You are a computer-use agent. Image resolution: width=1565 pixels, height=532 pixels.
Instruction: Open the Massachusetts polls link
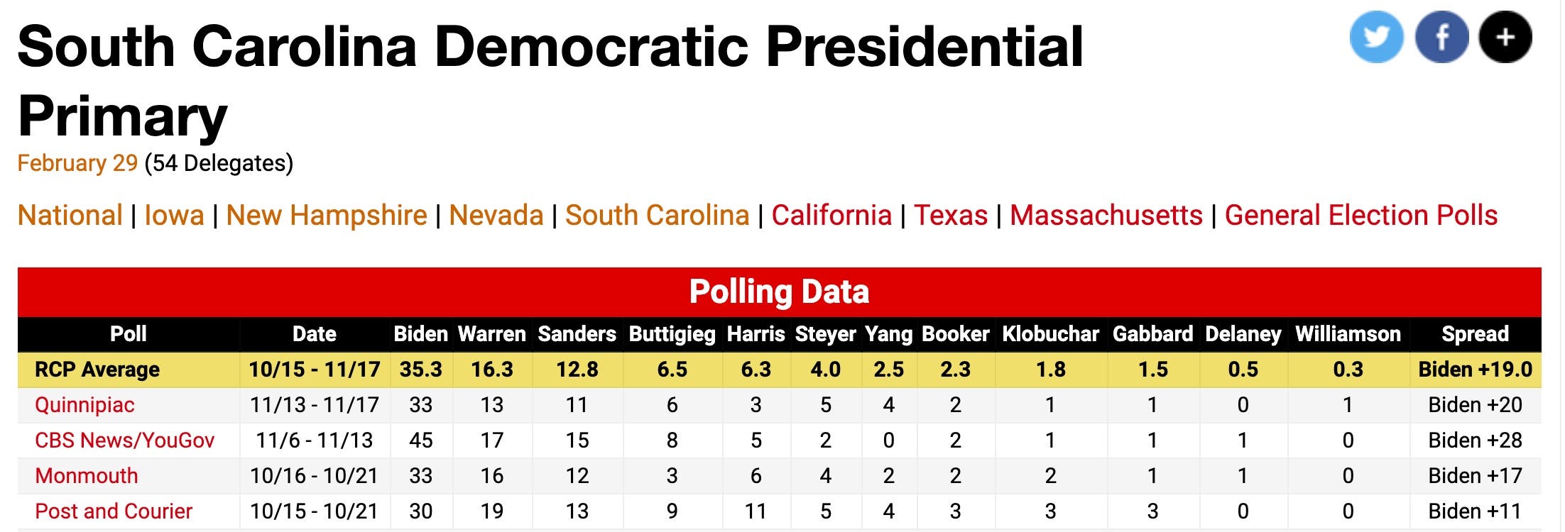1106,216
